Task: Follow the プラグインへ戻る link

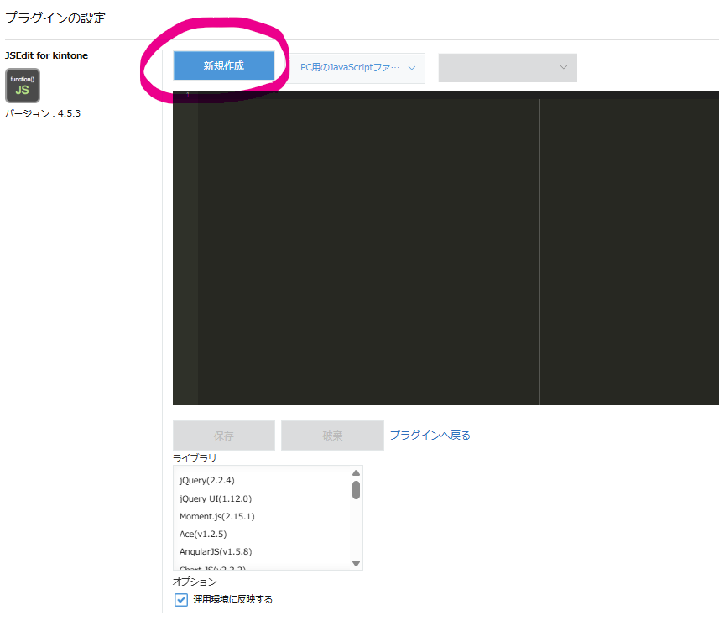Action: point(430,436)
